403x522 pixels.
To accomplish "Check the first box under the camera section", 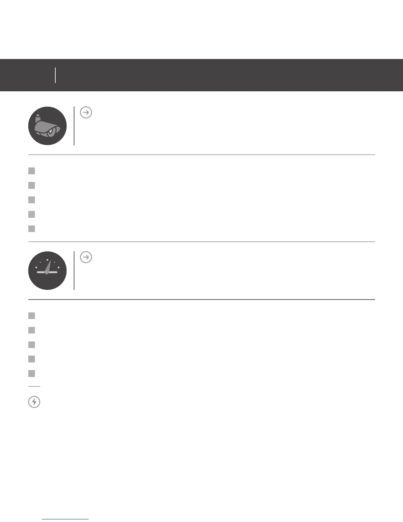I will pyautogui.click(x=32, y=171).
